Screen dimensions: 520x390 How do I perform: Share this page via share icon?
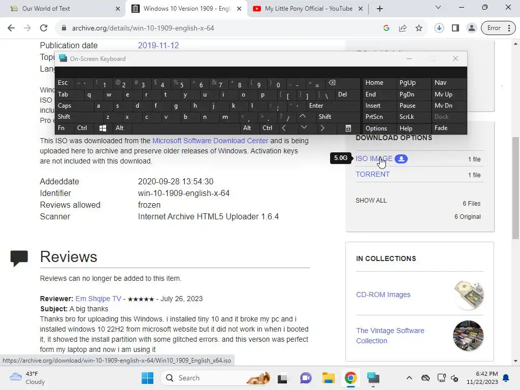[x=403, y=28]
